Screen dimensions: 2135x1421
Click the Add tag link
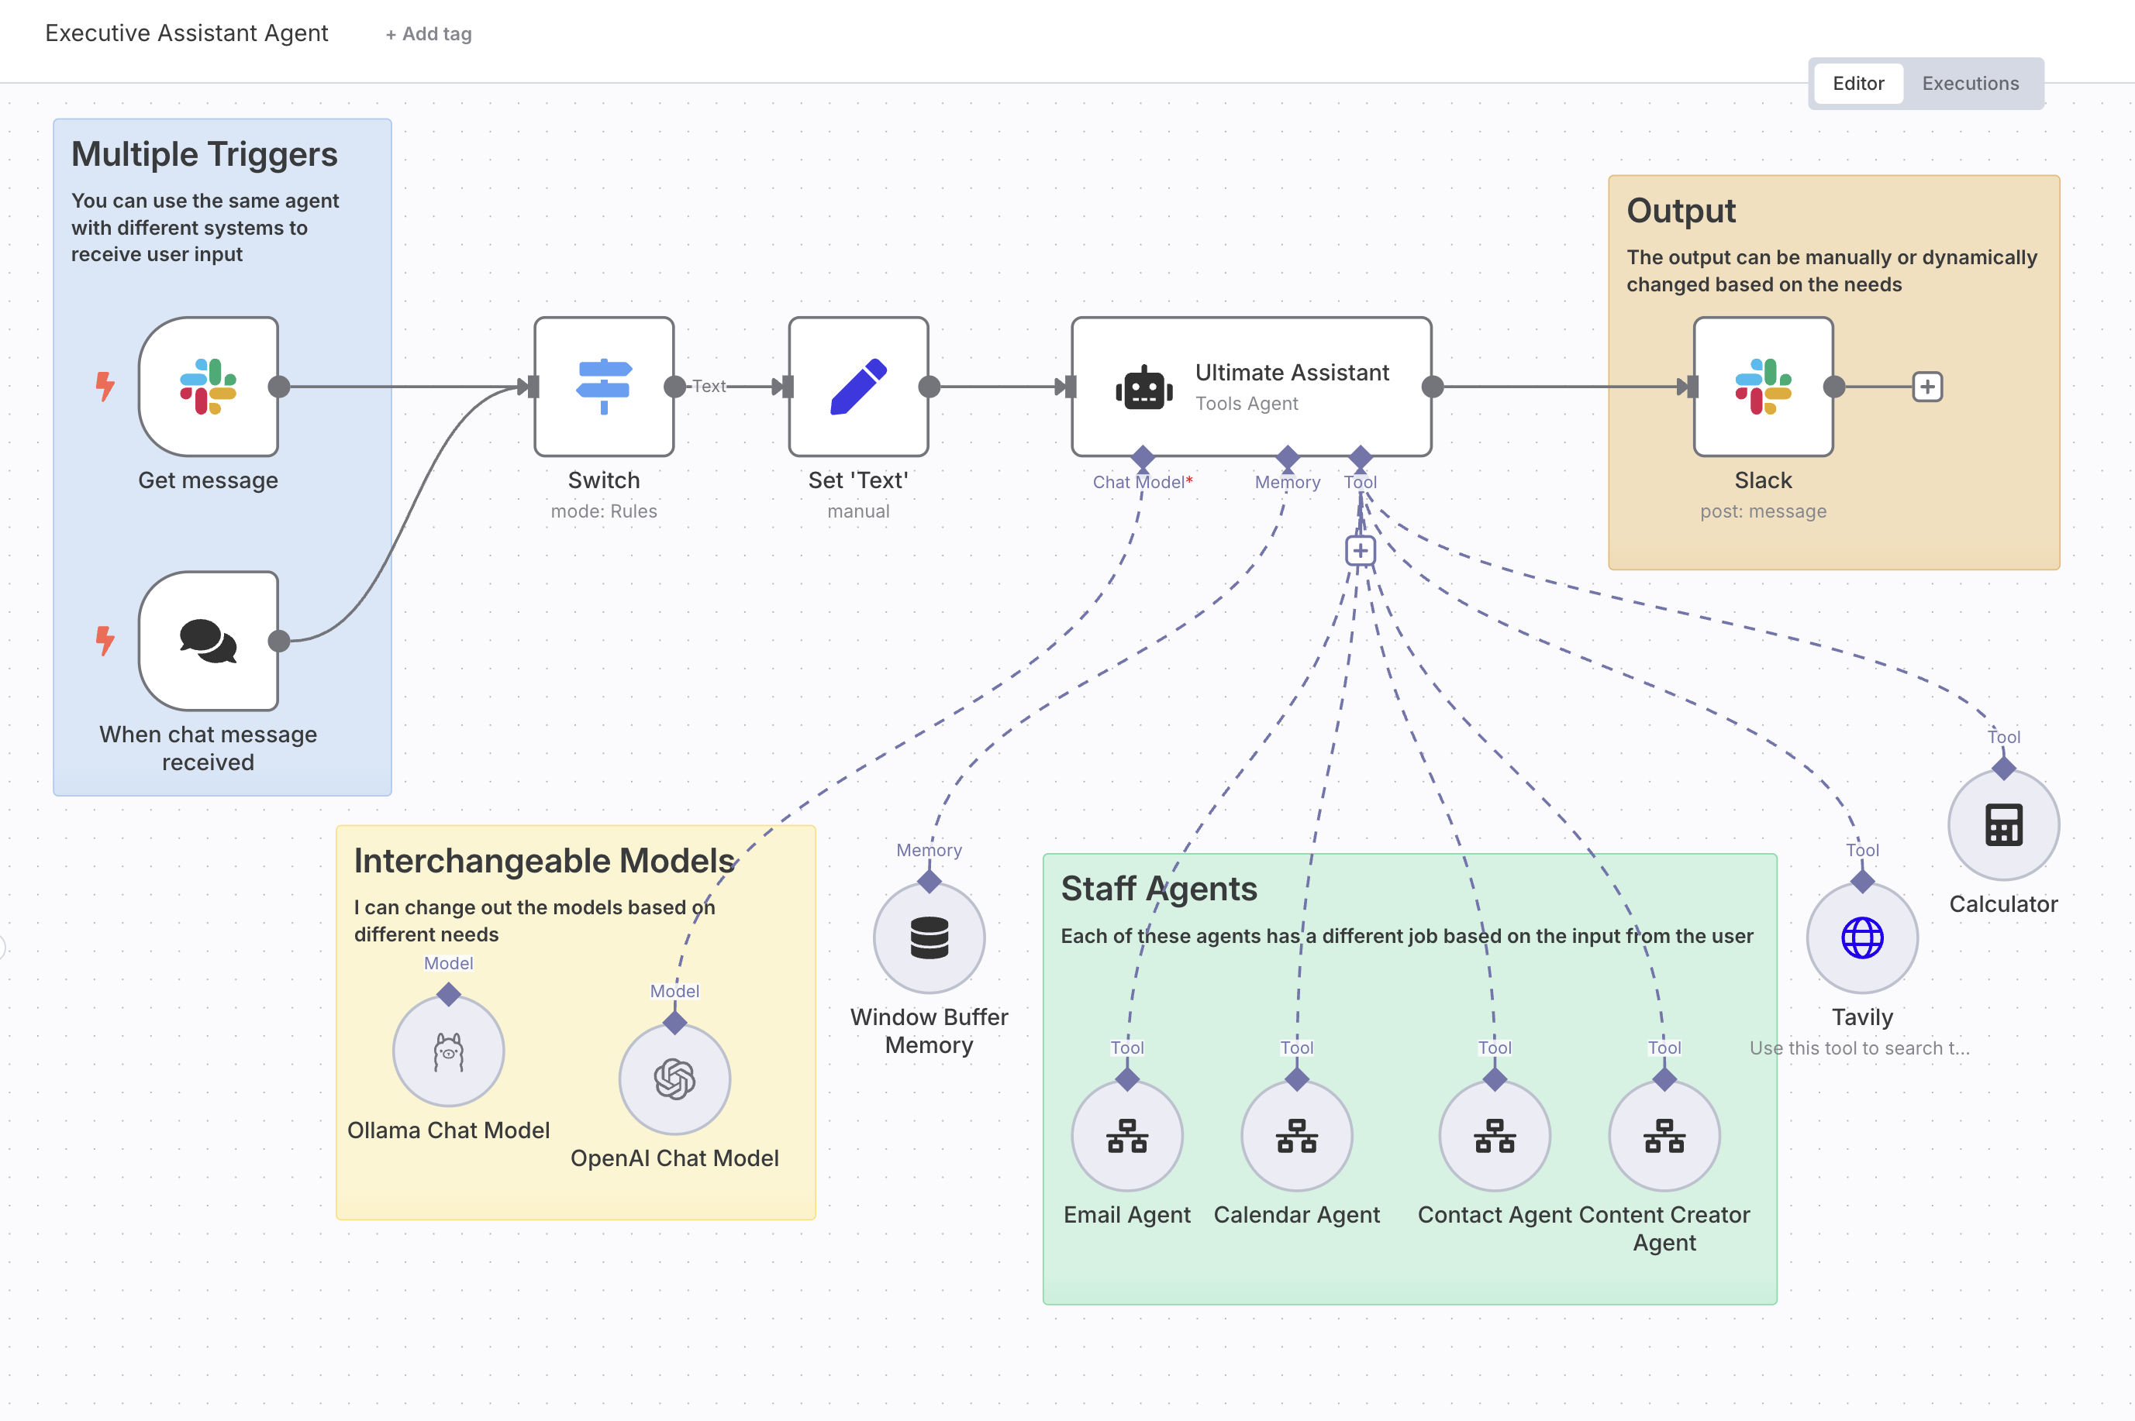click(x=429, y=34)
